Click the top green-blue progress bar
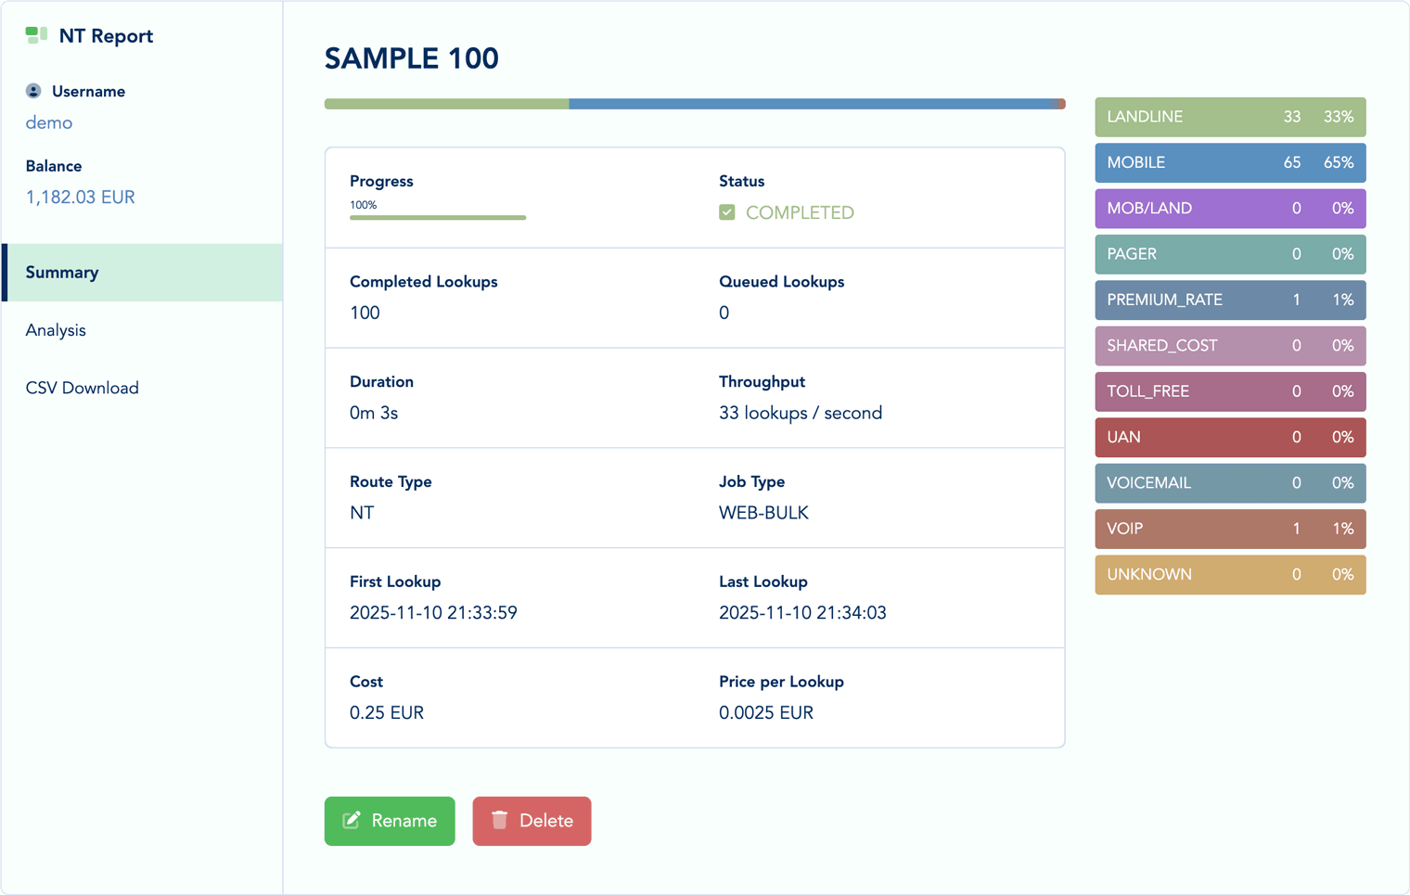 [x=694, y=103]
